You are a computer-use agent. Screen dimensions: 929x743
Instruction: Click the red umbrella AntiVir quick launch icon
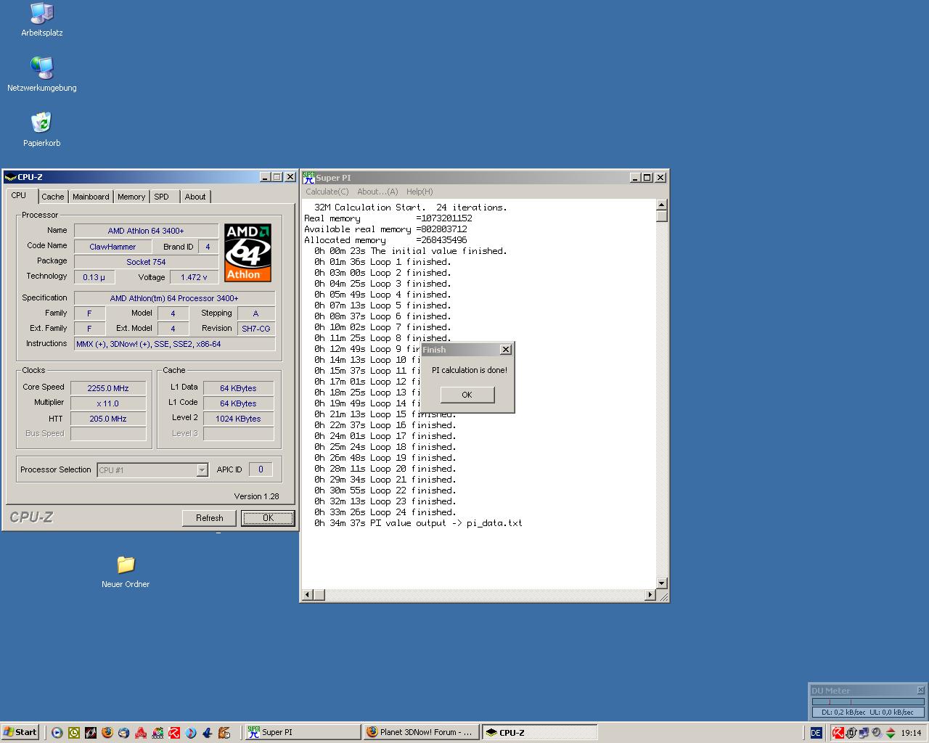coord(174,733)
